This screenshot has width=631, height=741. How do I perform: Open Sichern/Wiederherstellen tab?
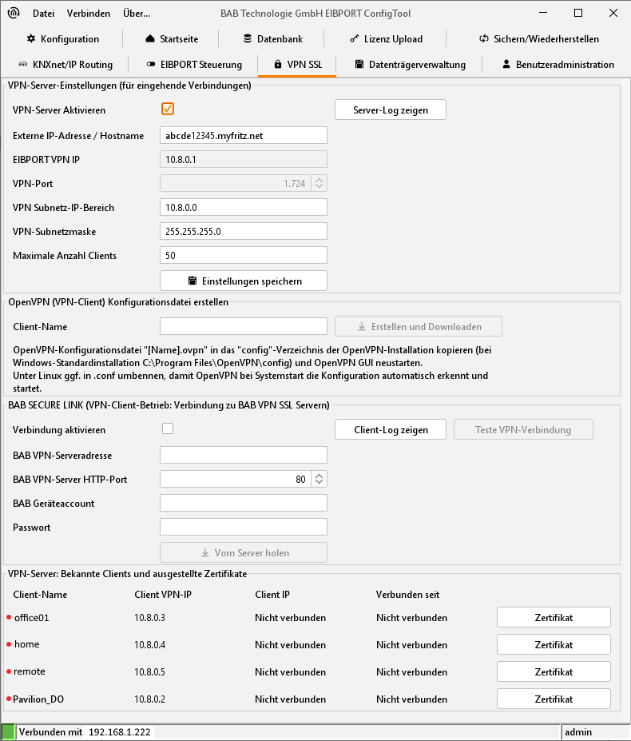click(x=538, y=38)
